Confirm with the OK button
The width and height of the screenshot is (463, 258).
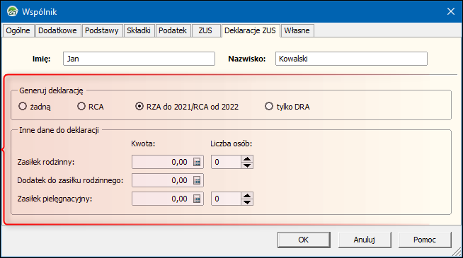[x=304, y=240]
